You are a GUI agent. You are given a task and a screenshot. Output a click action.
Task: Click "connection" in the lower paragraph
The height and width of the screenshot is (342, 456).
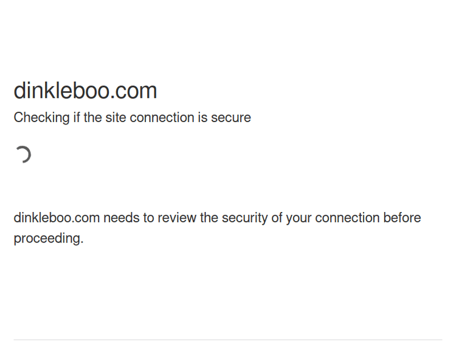[x=347, y=217]
